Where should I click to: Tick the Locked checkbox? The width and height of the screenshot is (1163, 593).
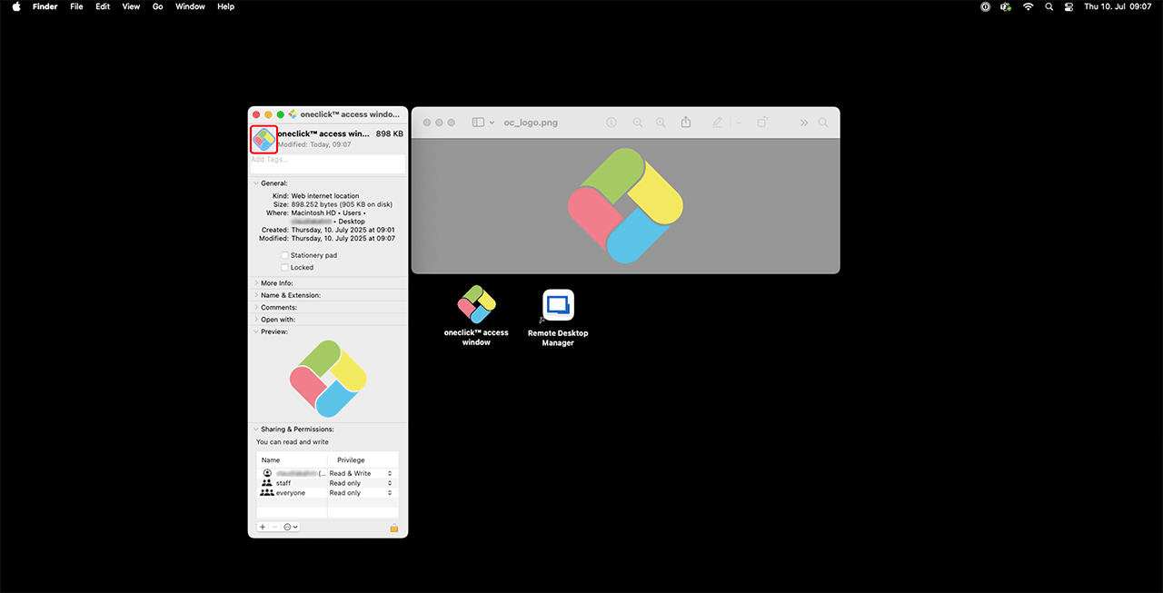click(284, 268)
